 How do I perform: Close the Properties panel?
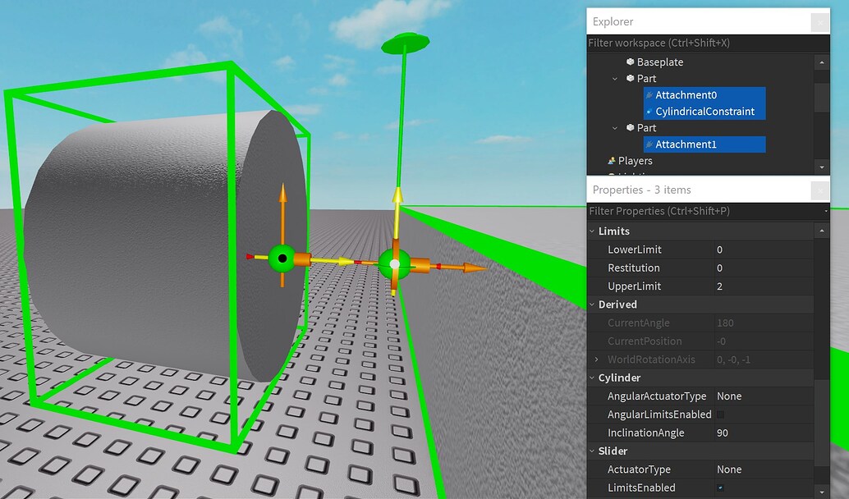819,190
